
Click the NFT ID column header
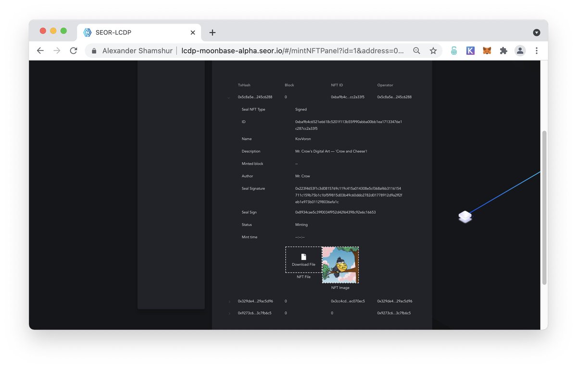point(337,85)
